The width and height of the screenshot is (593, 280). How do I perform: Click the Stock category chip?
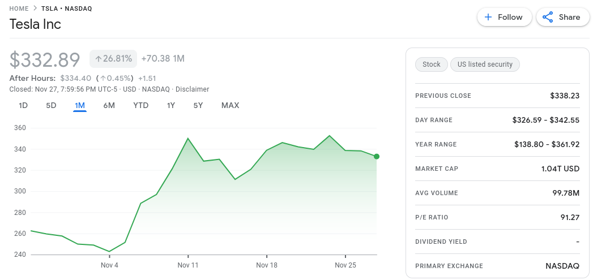431,64
